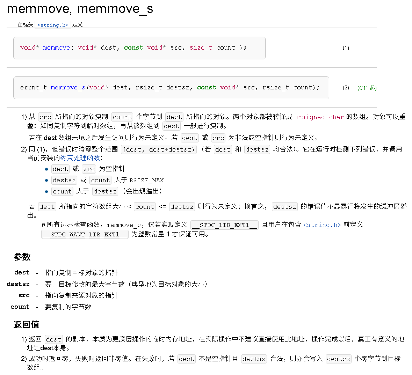Screen dimensions: 412x375
Task: Click description 要复制的字节数
Action: coord(68,307)
